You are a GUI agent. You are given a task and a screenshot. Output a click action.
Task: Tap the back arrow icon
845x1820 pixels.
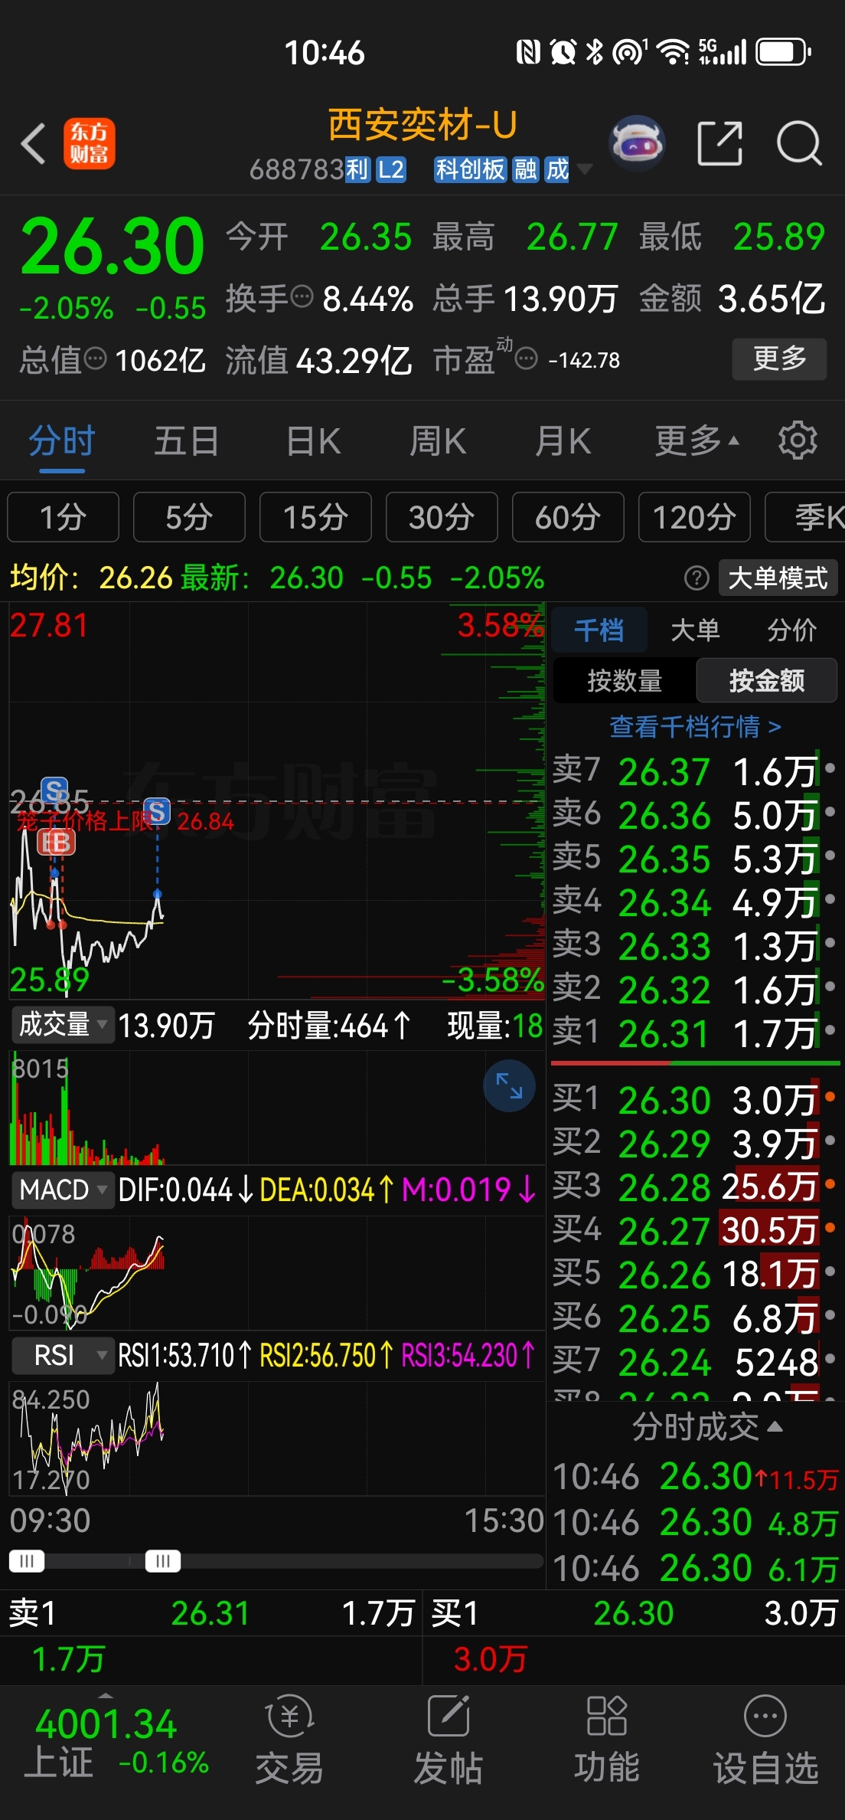[33, 143]
